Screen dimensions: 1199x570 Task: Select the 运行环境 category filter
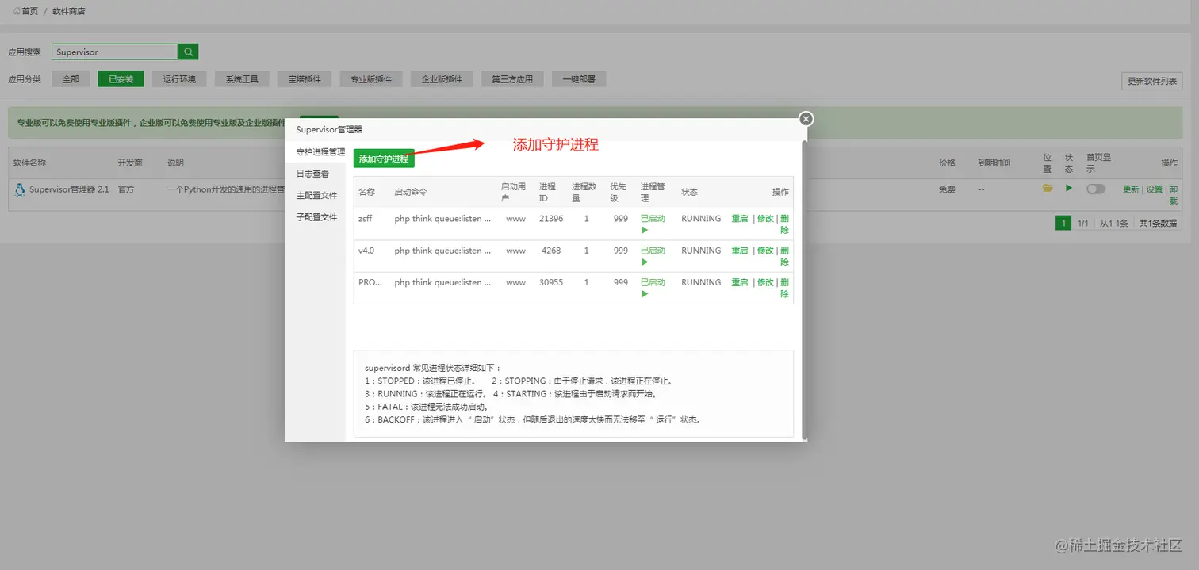point(179,79)
